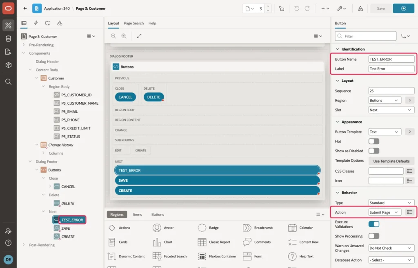This screenshot has height=268, width=418.
Task: Click the Label input field
Action: click(391, 69)
